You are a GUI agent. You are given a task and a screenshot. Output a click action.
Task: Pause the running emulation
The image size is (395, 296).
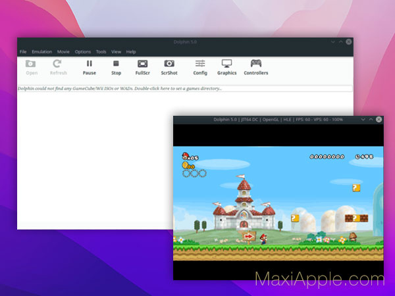tap(89, 67)
